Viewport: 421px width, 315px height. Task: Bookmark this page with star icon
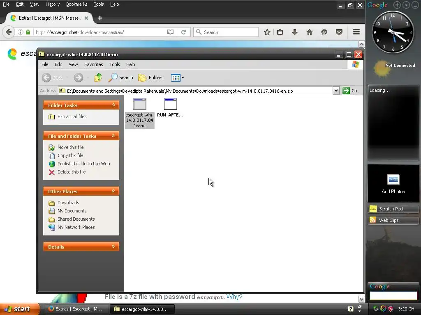click(267, 32)
